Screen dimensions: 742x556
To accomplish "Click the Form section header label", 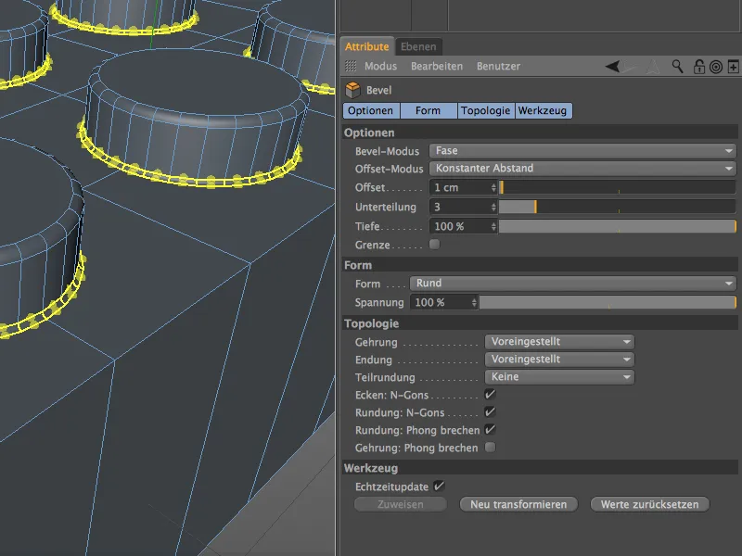I will click(x=358, y=265).
